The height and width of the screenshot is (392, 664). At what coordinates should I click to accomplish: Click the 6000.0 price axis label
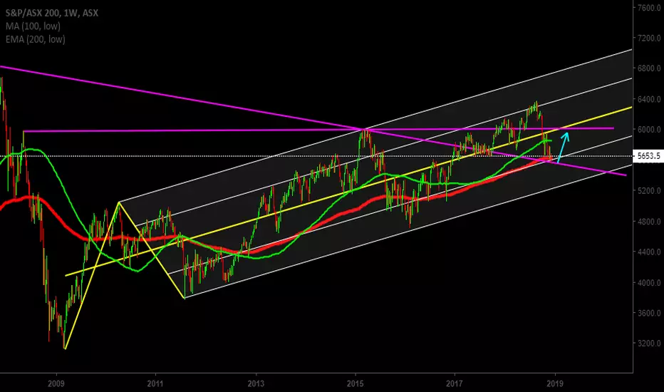pyautogui.click(x=649, y=130)
